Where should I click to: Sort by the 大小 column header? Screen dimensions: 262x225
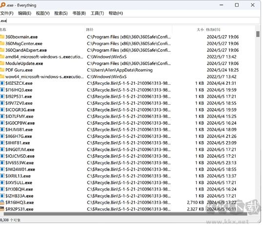click(x=200, y=30)
